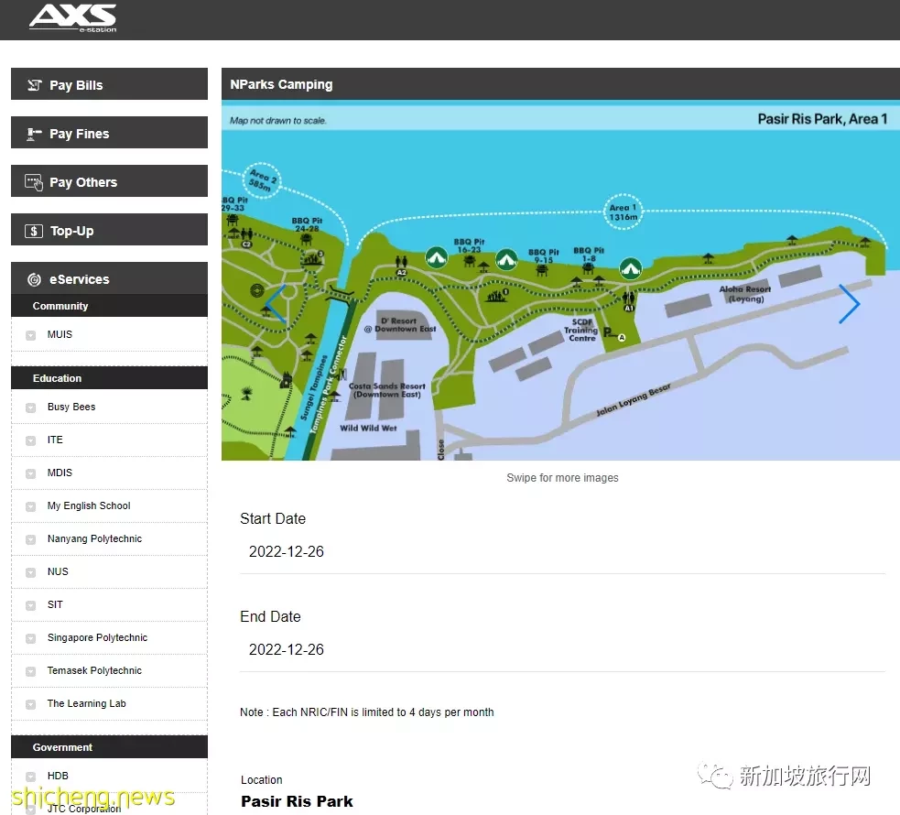This screenshot has width=900, height=815.
Task: Click the 'Swipe for more images' text
Action: point(562,477)
